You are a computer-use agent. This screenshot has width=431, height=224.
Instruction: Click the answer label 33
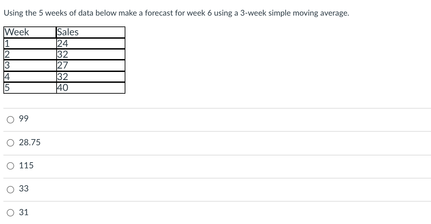pos(23,189)
